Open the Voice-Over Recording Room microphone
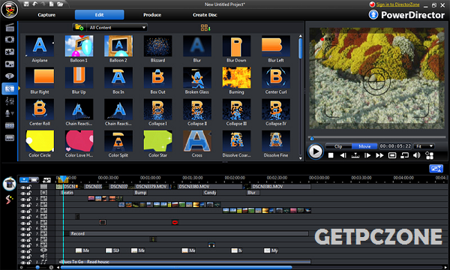Viewport: 450px width, 270px height. tap(10, 113)
